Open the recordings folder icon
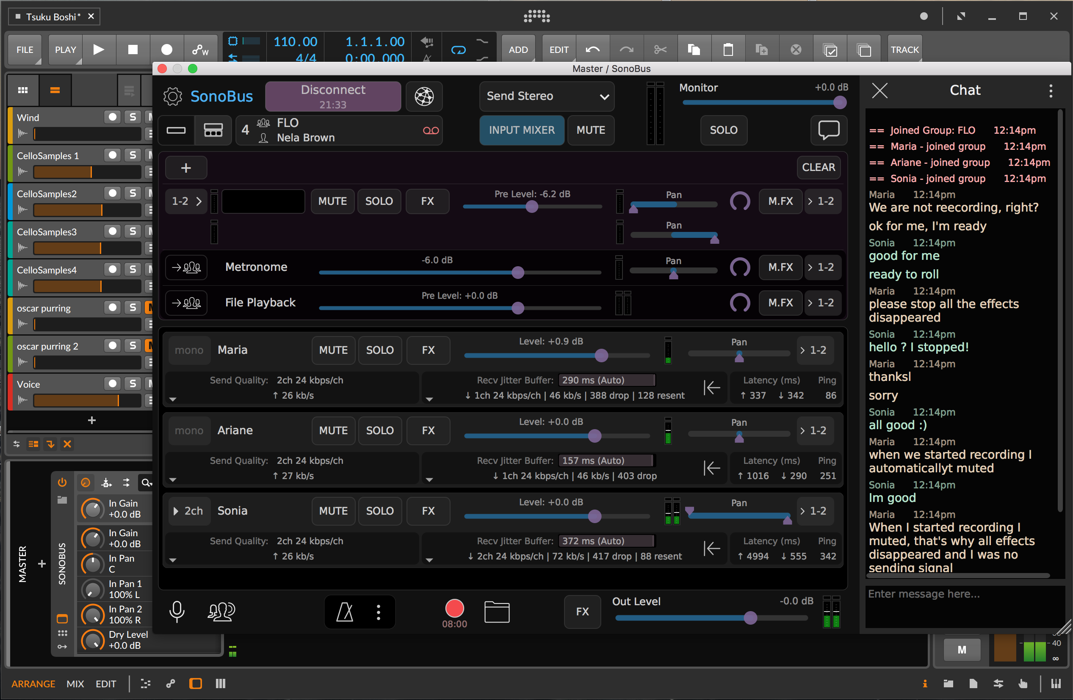Image resolution: width=1073 pixels, height=700 pixels. pos(496,612)
